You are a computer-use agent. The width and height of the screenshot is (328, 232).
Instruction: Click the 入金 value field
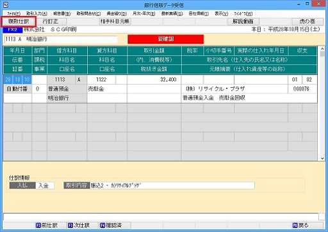click(45, 185)
